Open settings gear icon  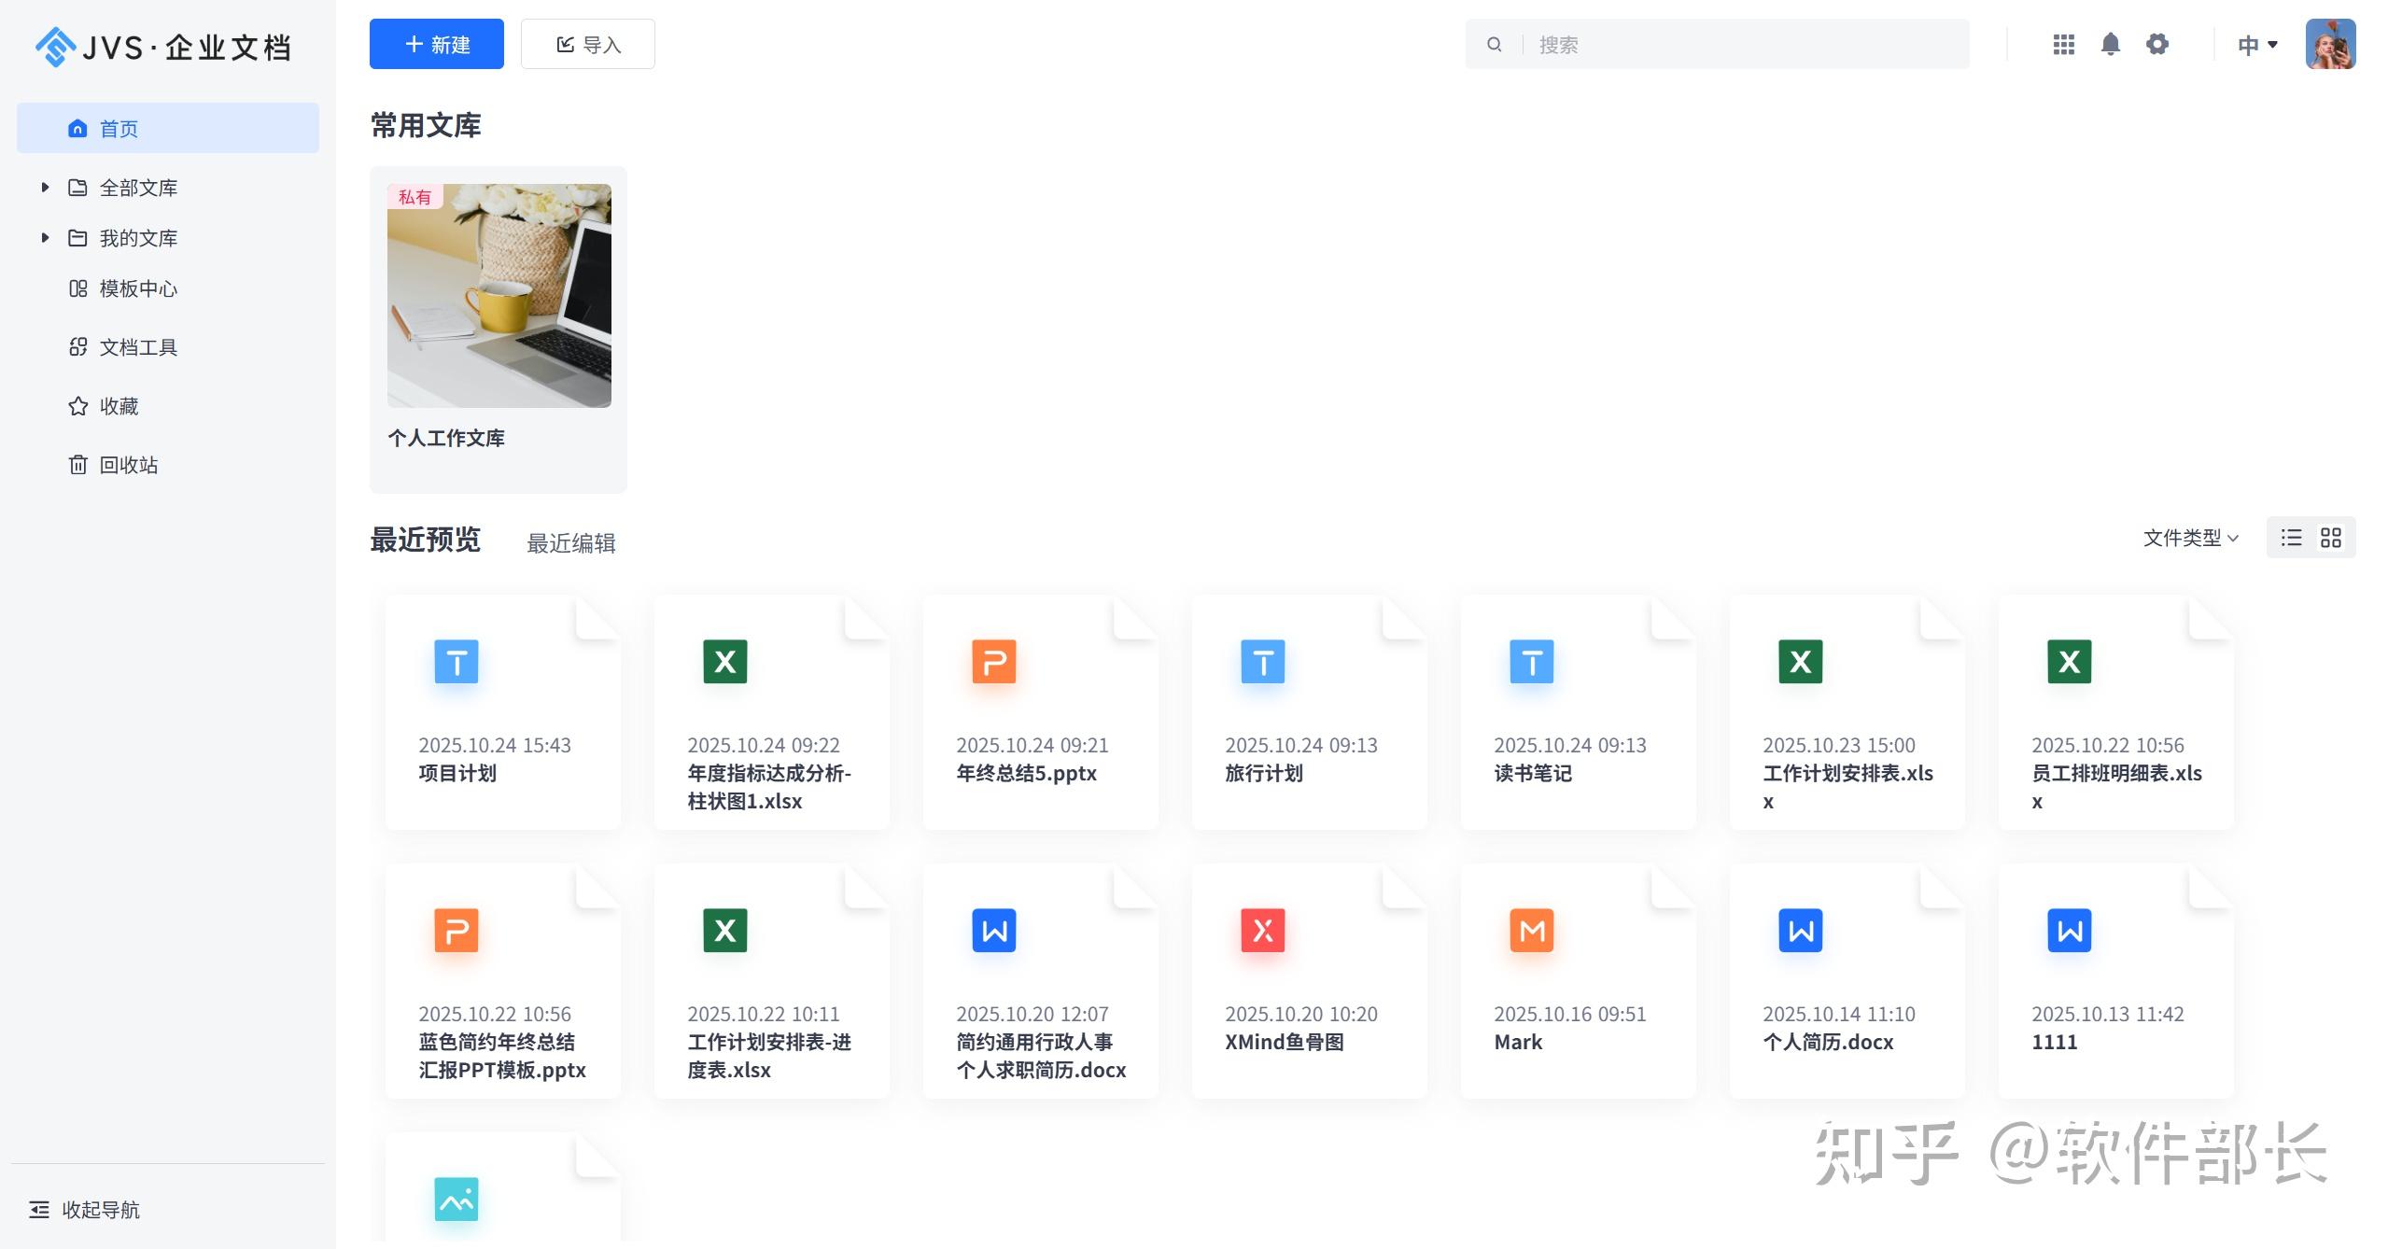tap(2156, 44)
